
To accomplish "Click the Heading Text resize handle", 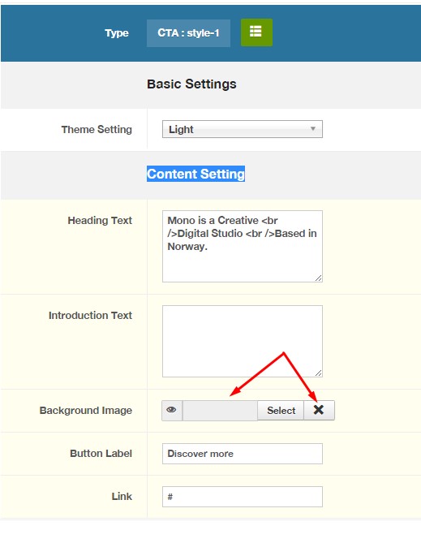I will (319, 278).
